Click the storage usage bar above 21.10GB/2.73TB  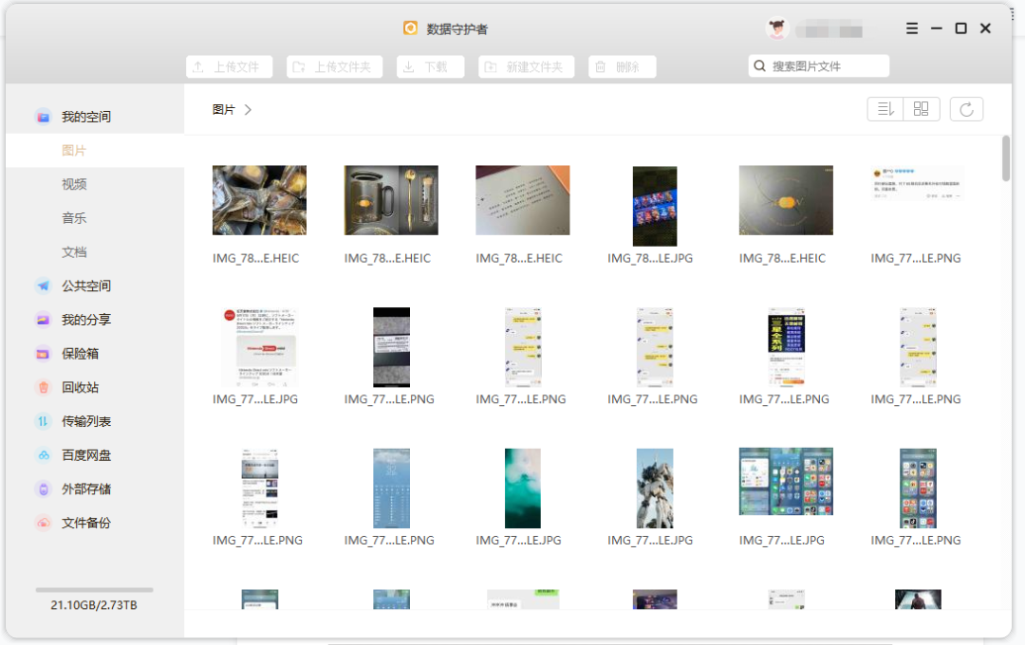click(95, 589)
